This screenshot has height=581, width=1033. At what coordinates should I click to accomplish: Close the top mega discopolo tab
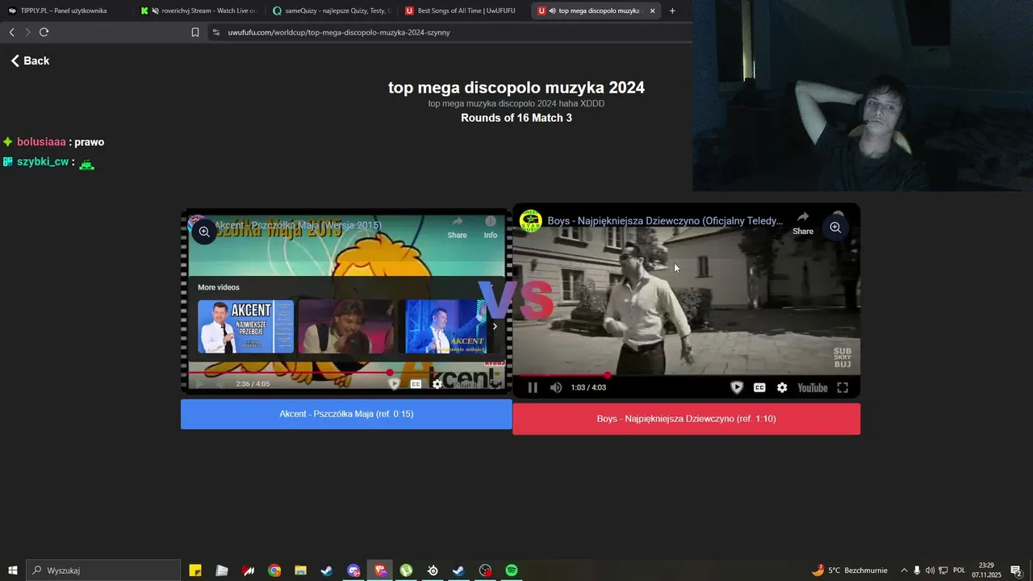652,10
